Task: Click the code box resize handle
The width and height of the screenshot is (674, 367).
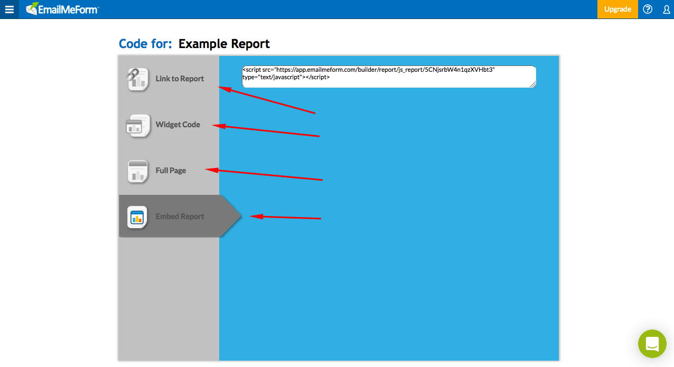Action: pos(533,84)
